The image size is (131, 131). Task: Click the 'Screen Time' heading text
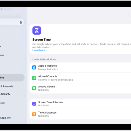pos(42,40)
